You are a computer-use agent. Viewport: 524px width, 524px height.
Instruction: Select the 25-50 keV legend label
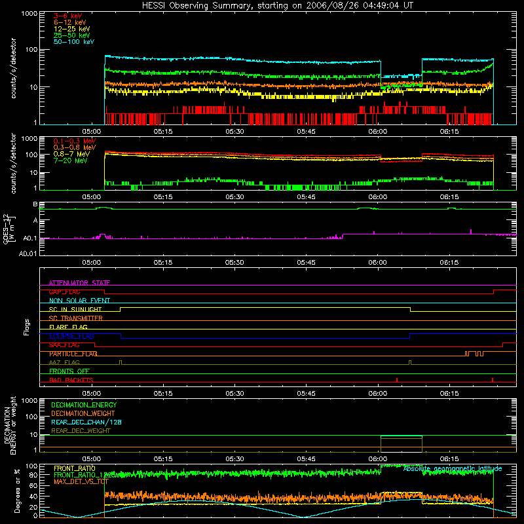pyautogui.click(x=72, y=35)
